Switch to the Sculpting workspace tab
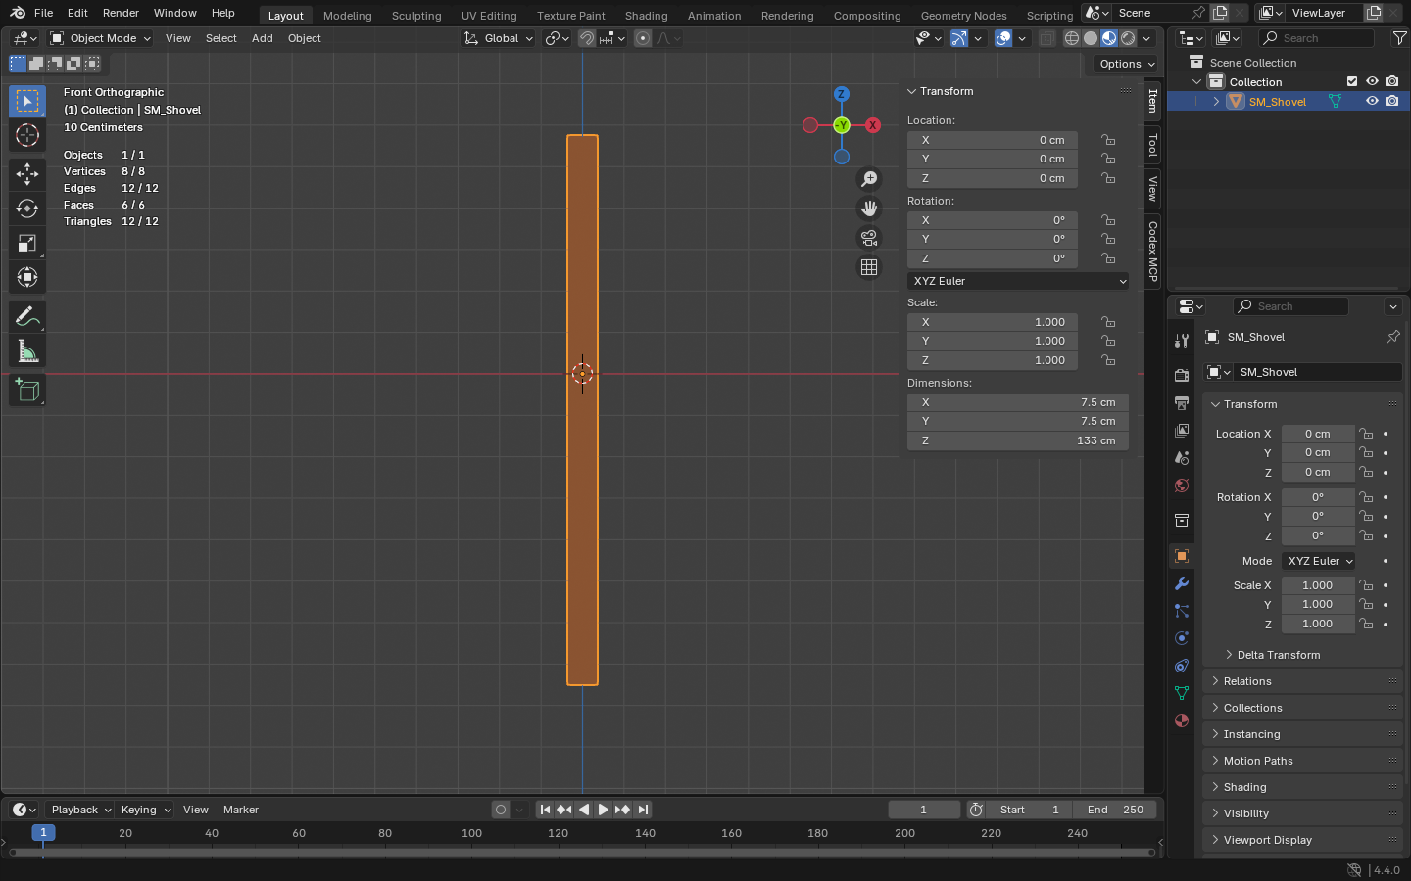Viewport: 1411px width, 881px height. click(x=416, y=15)
